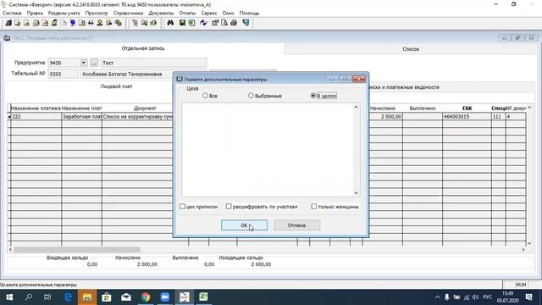Image resolution: width=542 pixels, height=305 pixels.
Task: Click the person stamp toolbar icon
Action: pyautogui.click(x=100, y=23)
